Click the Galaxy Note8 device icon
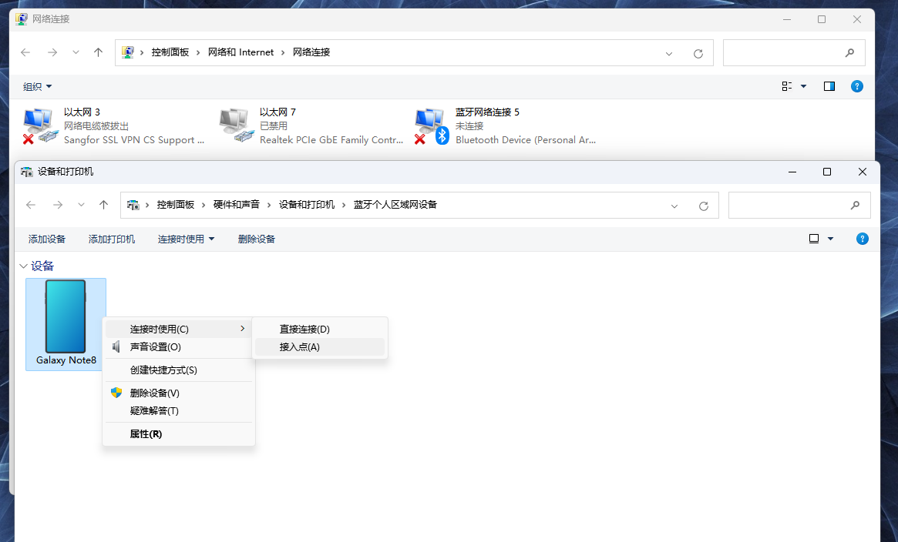This screenshot has width=898, height=542. point(66,316)
